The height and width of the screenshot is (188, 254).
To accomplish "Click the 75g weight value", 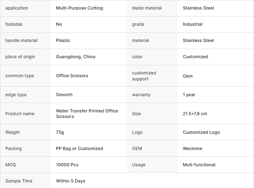I will pos(60,132).
